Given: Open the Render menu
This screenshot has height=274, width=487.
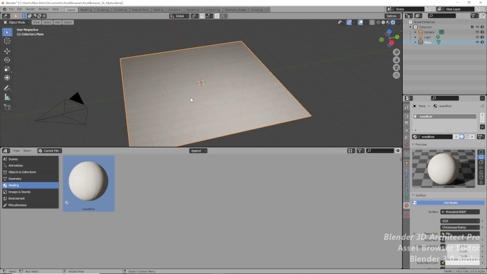Looking at the screenshot, I should point(30,9).
